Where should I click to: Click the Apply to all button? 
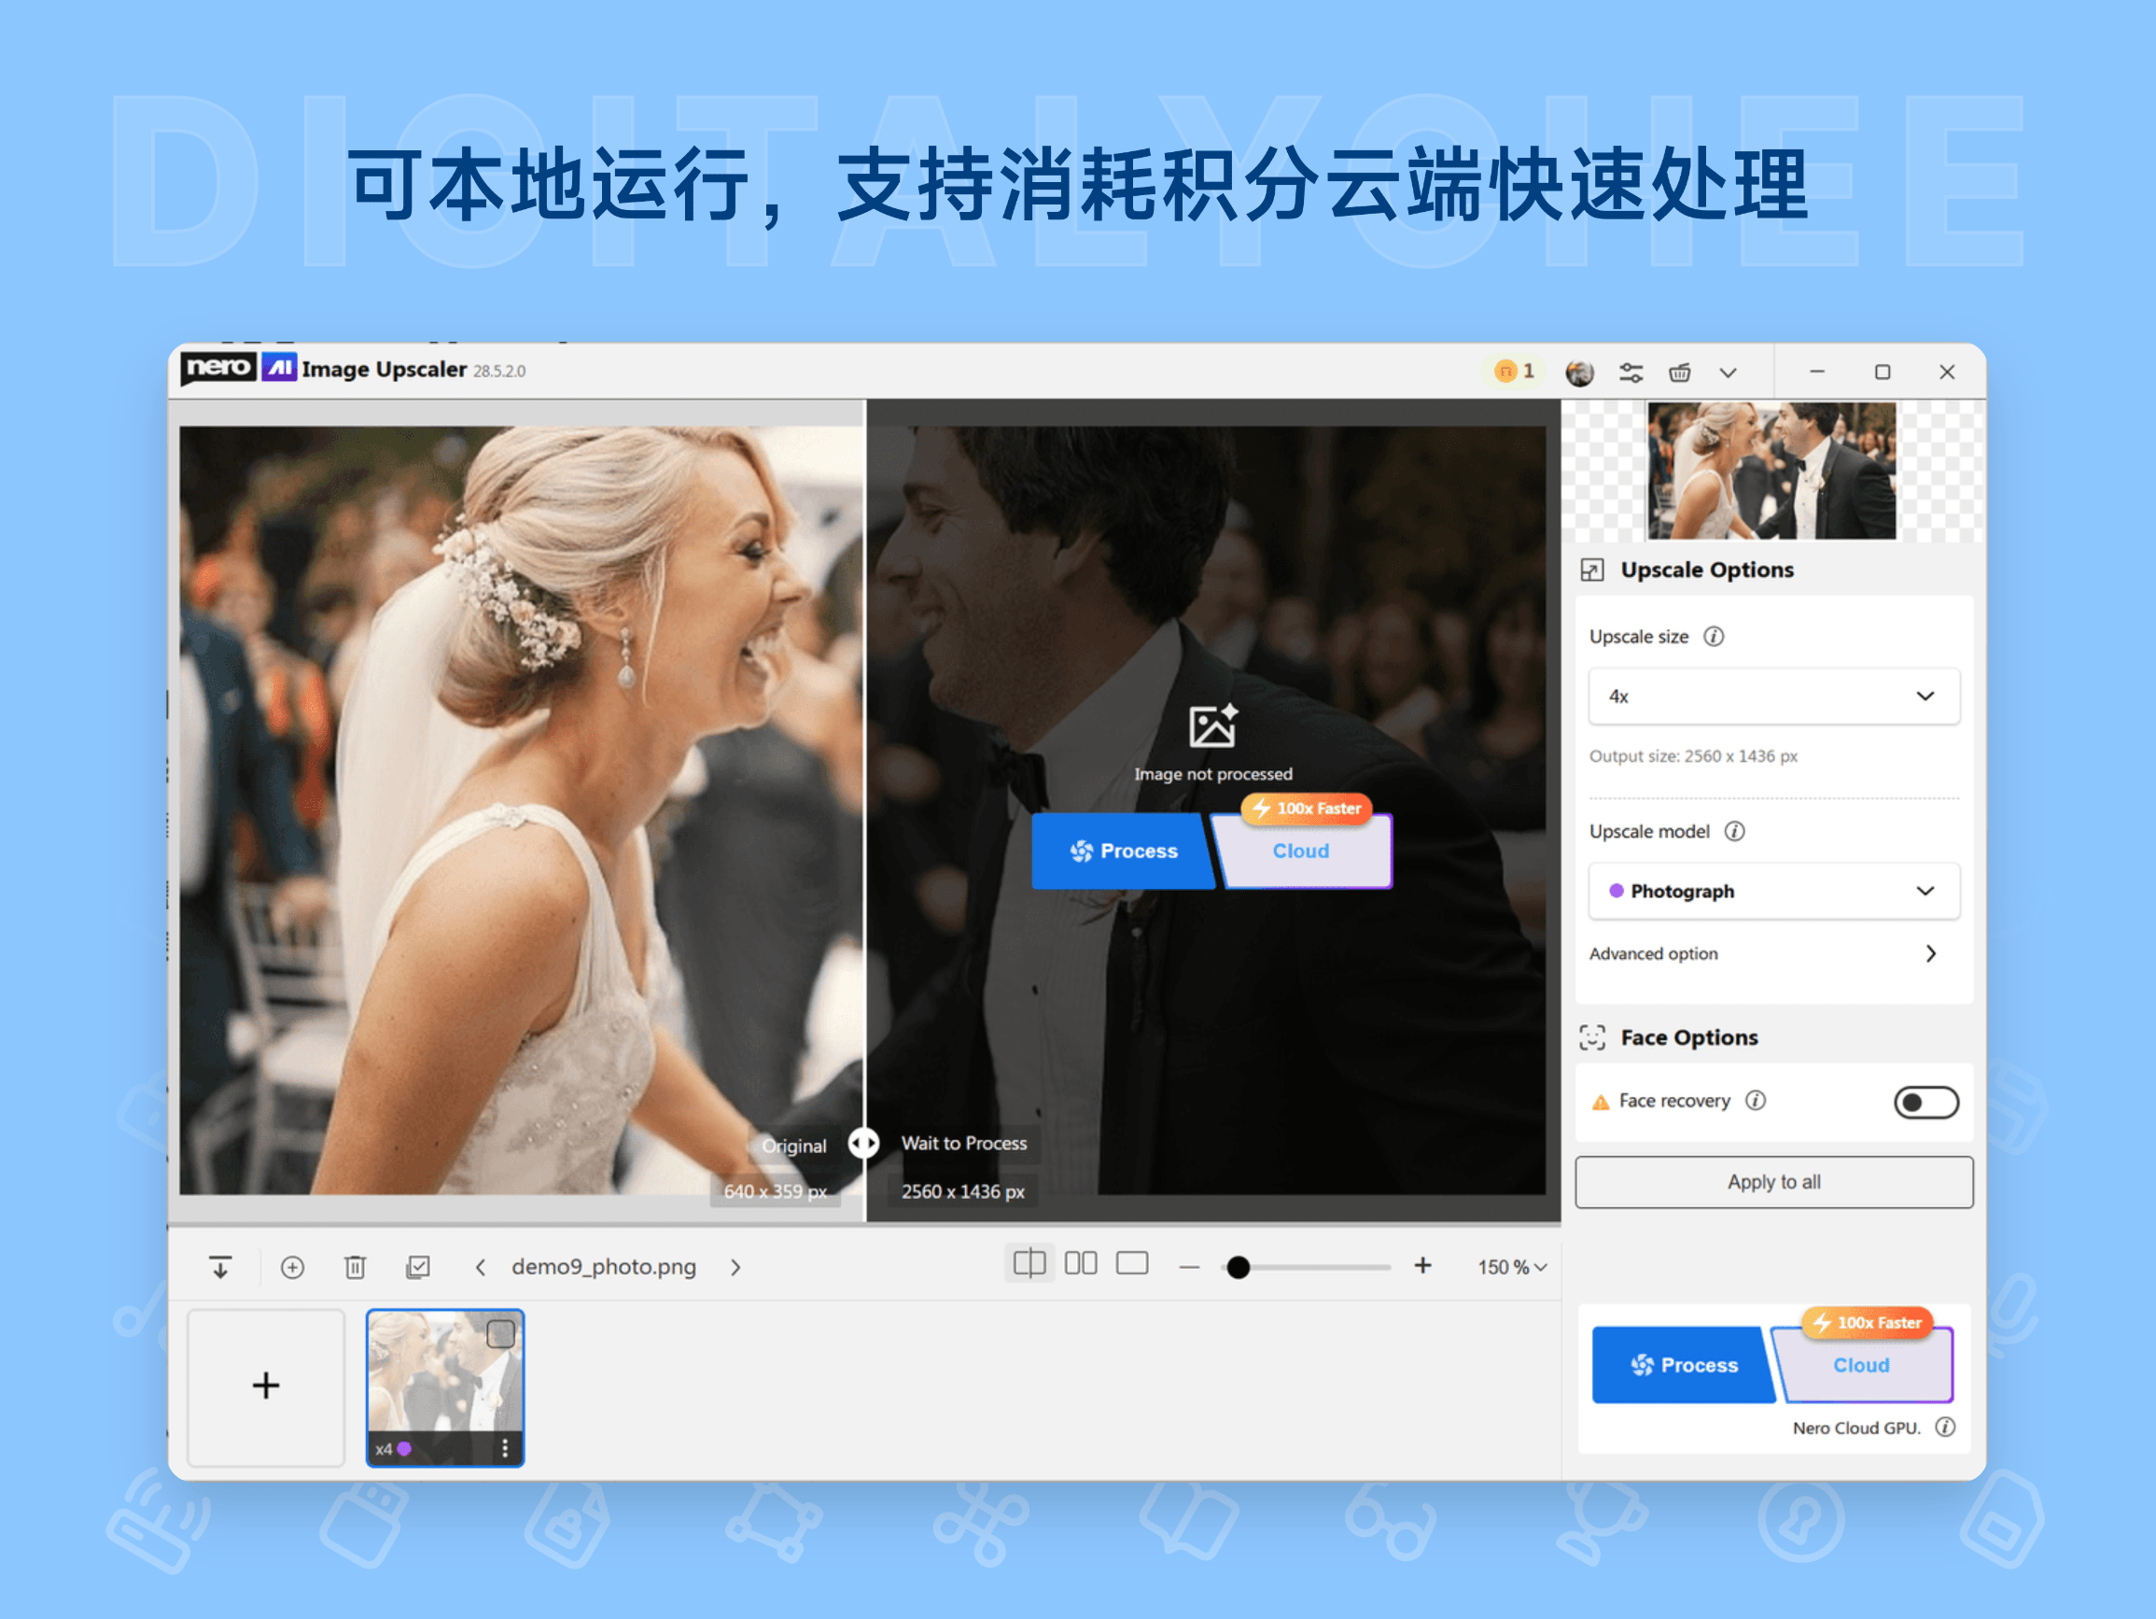(1773, 1181)
